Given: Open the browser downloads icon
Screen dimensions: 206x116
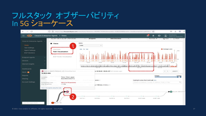Looking at the screenshot, I should click(175, 31).
